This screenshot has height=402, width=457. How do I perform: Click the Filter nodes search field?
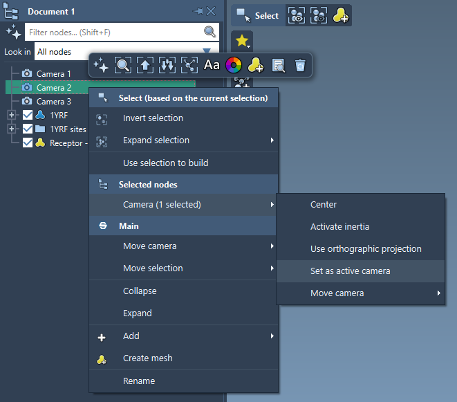pos(114,32)
